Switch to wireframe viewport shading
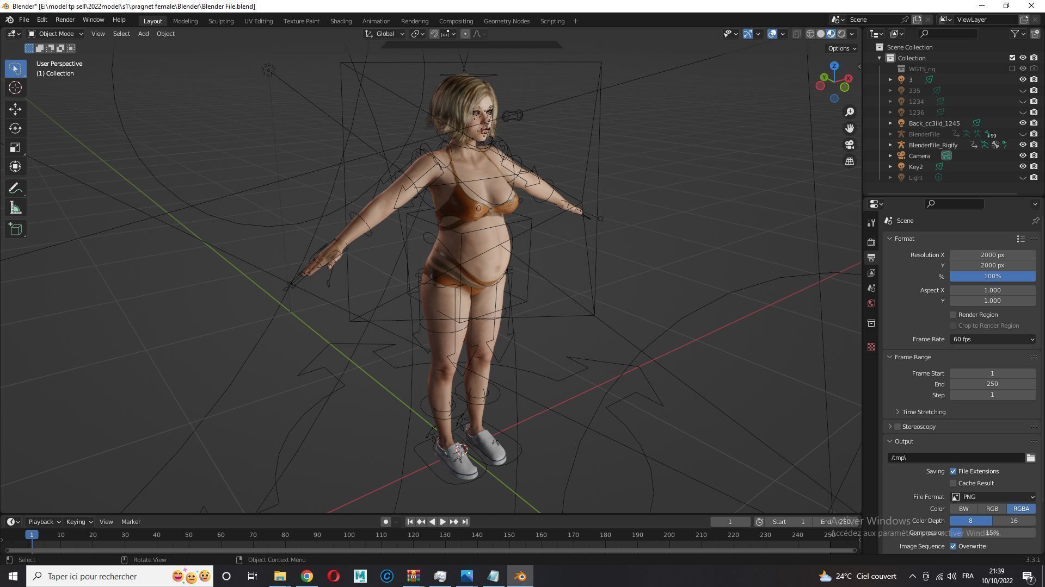 pos(810,34)
